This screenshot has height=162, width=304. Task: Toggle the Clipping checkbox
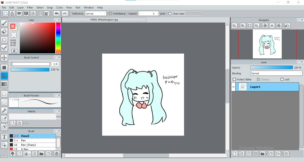[x=258, y=79]
